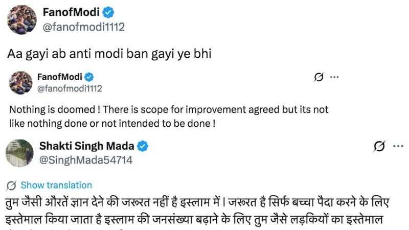The width and height of the screenshot is (409, 230).
Task: Click the verified badge on the 'Nothing is doomed' tweet
Action: click(89, 77)
